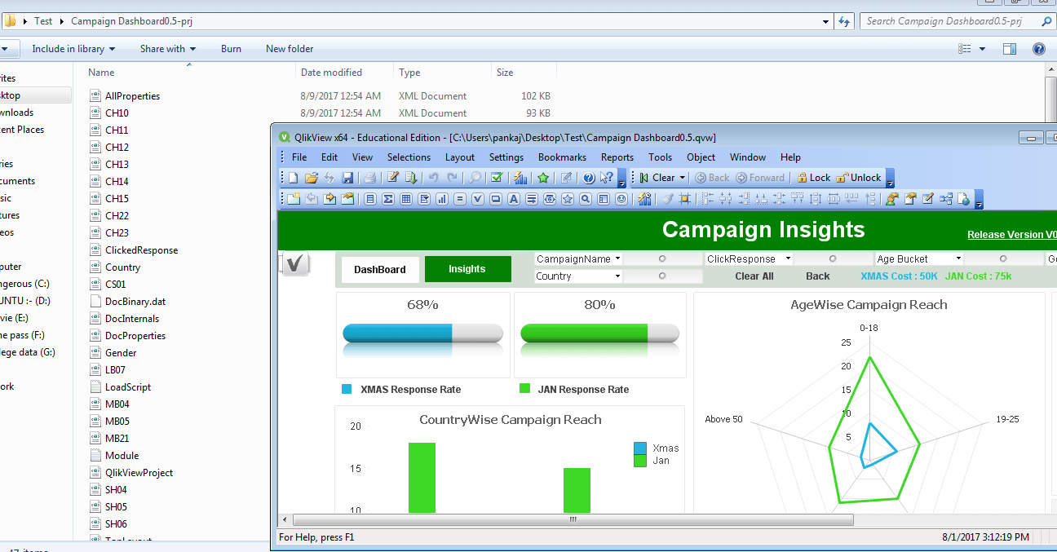Click the Add Bookmark star icon

(542, 177)
